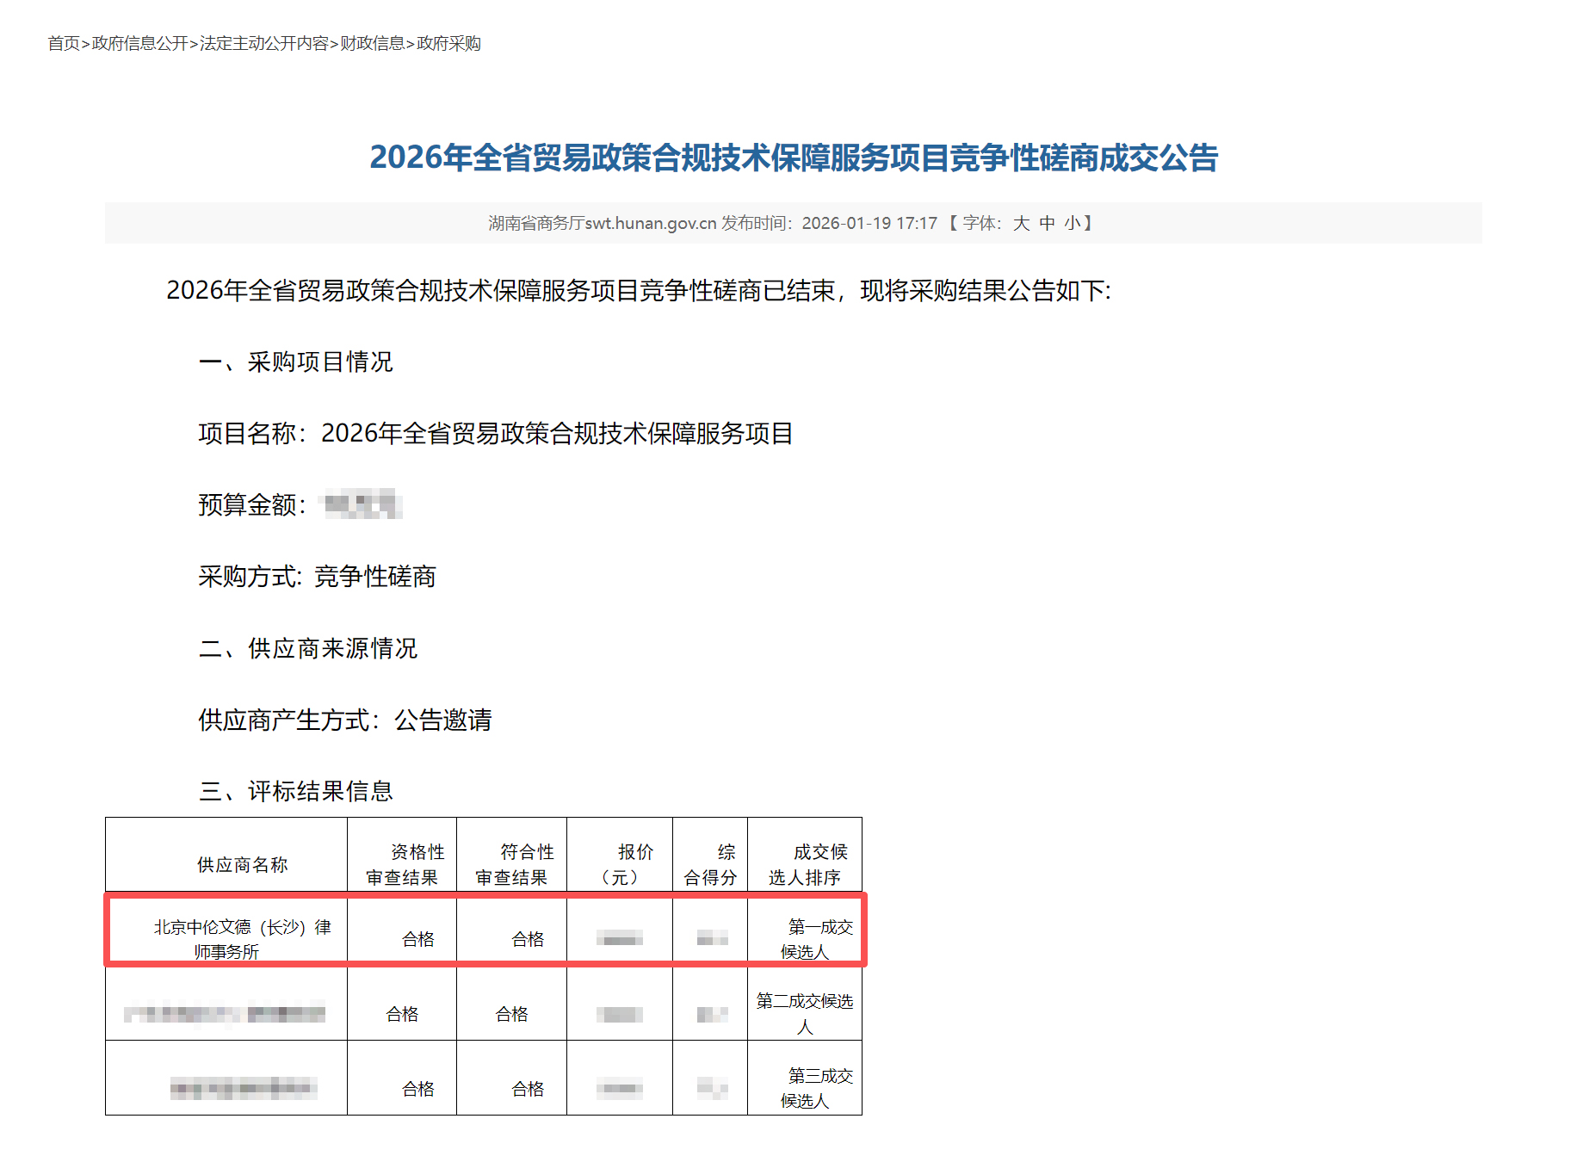This screenshot has width=1589, height=1162.
Task: Click the 第一成交候选人 cell
Action: (805, 938)
